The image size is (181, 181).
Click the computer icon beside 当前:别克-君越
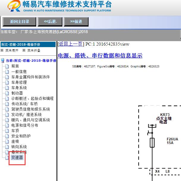point(3,61)
